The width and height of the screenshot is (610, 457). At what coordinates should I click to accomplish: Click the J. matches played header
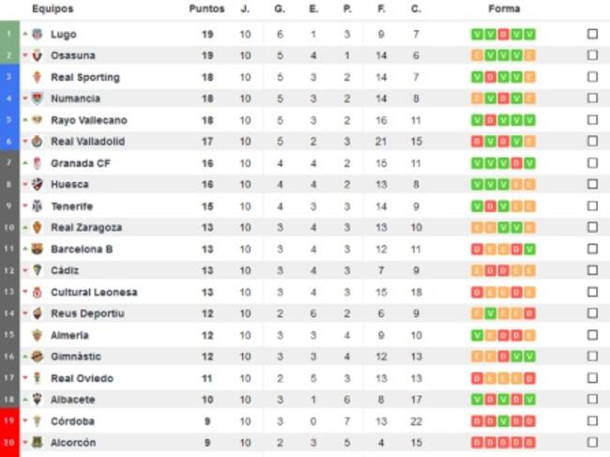pos(245,8)
